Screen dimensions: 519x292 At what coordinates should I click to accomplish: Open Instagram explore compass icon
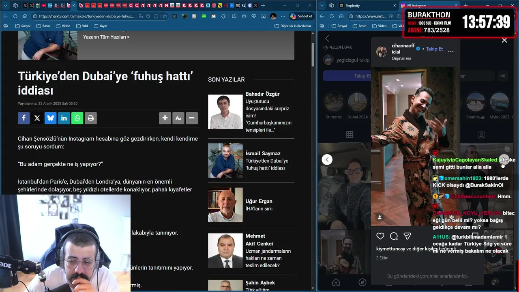(362, 282)
